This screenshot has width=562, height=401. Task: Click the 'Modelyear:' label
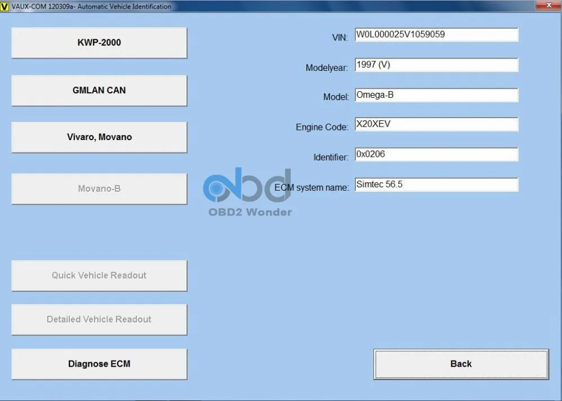327,67
